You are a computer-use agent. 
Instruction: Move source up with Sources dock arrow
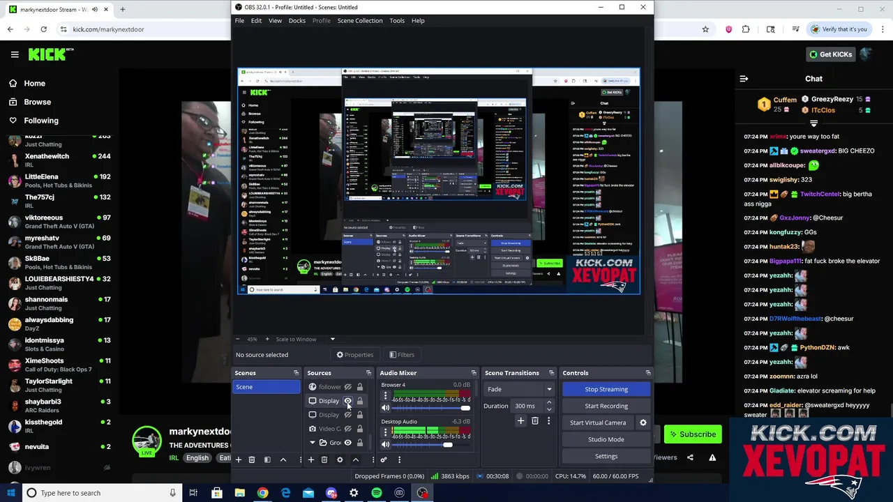tap(355, 459)
